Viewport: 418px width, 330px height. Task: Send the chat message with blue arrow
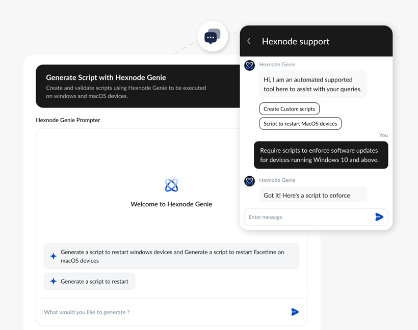379,217
